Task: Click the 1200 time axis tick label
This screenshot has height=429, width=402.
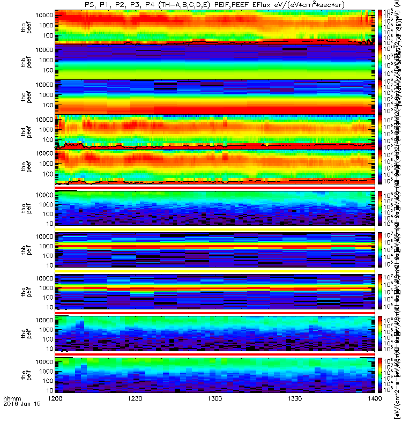Action: point(55,398)
